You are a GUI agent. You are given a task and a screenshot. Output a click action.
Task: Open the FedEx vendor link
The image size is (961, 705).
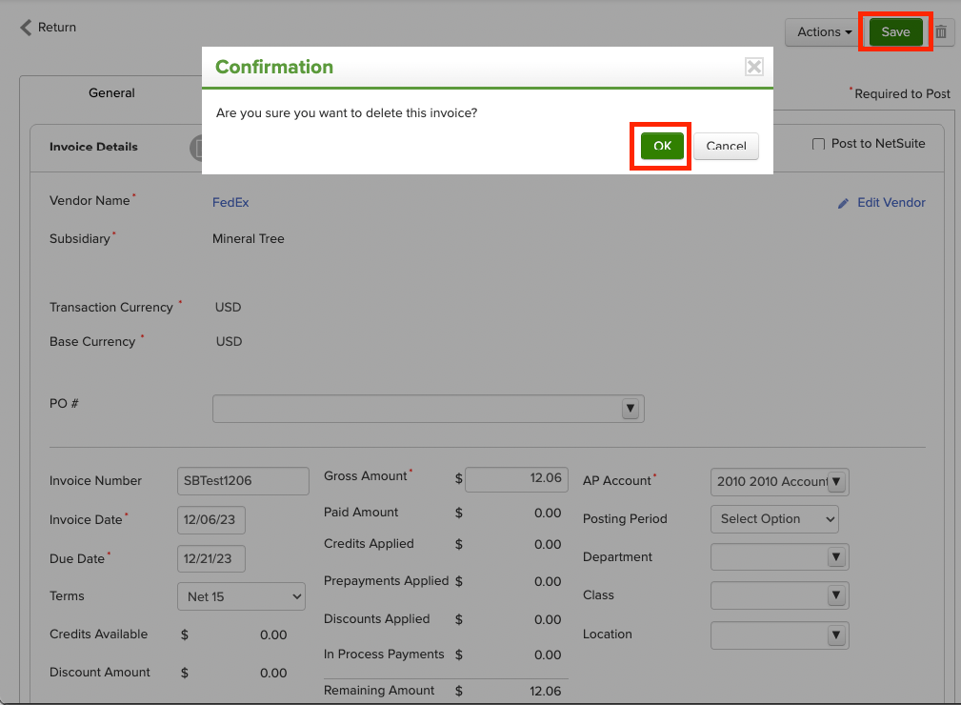pos(230,202)
